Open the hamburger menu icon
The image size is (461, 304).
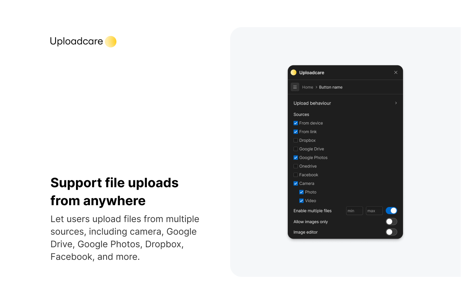(x=295, y=87)
